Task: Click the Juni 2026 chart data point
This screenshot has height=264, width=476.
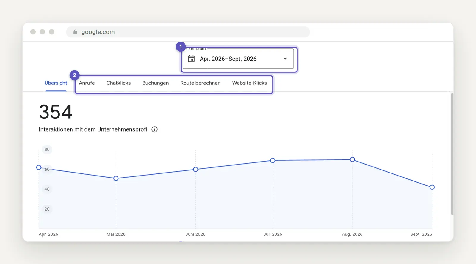Action: coord(195,169)
